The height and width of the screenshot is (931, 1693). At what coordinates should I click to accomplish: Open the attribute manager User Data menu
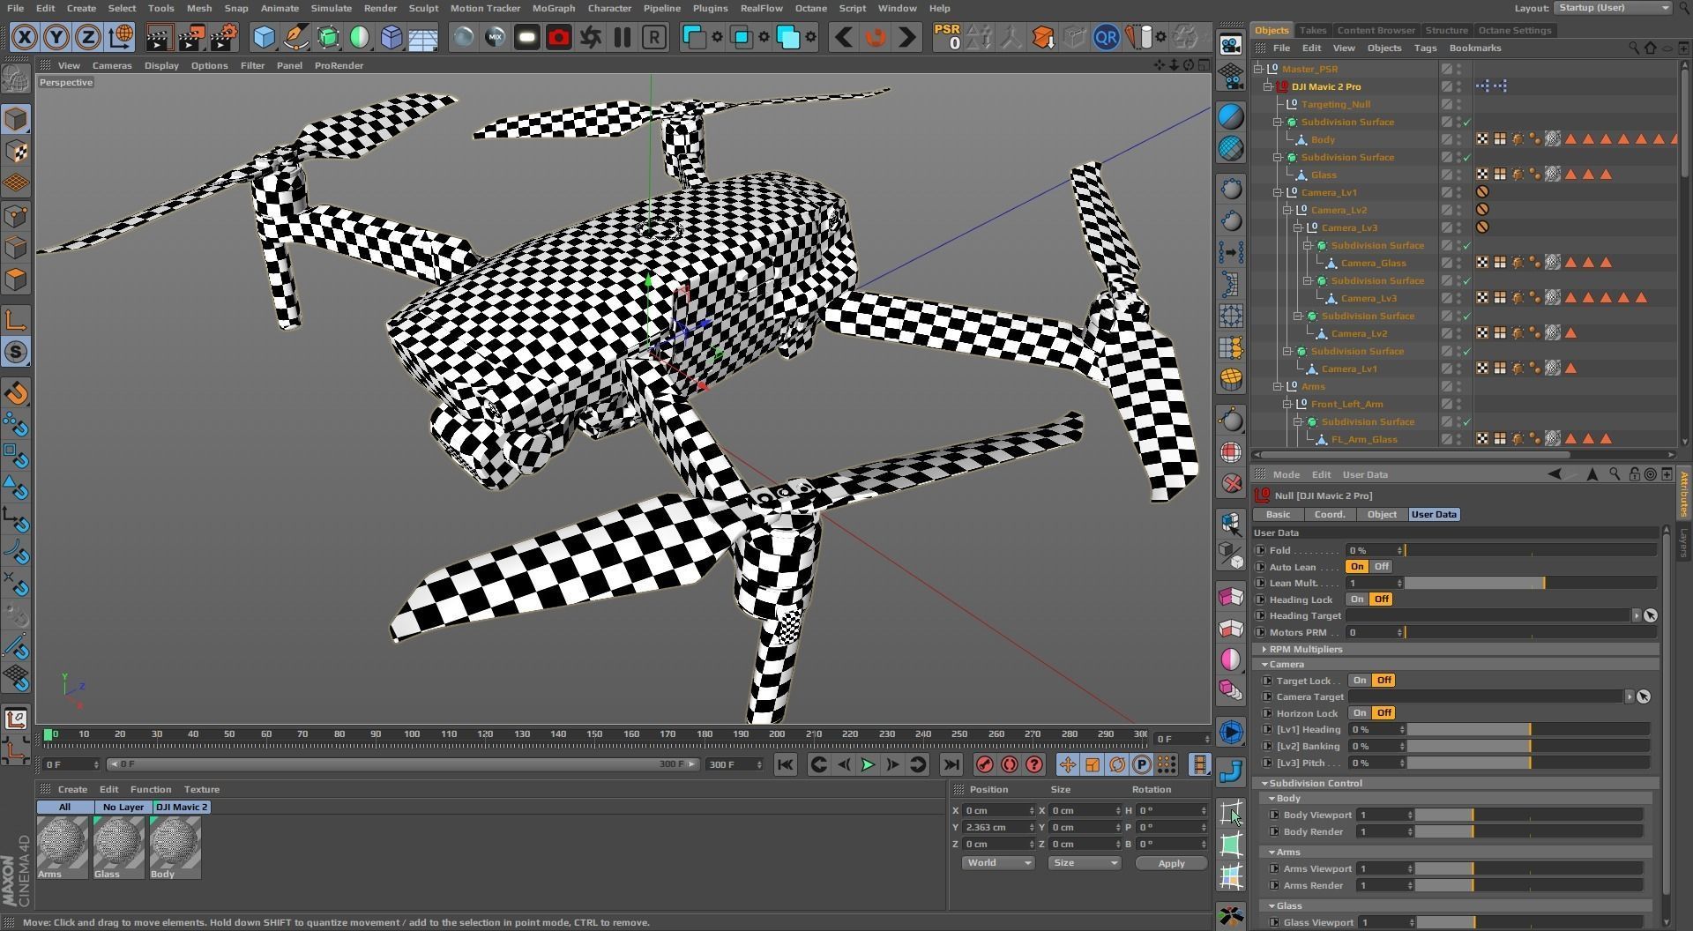click(x=1365, y=474)
